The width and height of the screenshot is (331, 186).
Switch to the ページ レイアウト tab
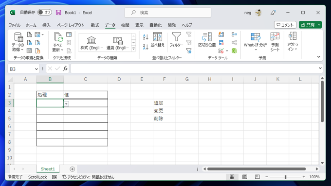pyautogui.click(x=71, y=25)
